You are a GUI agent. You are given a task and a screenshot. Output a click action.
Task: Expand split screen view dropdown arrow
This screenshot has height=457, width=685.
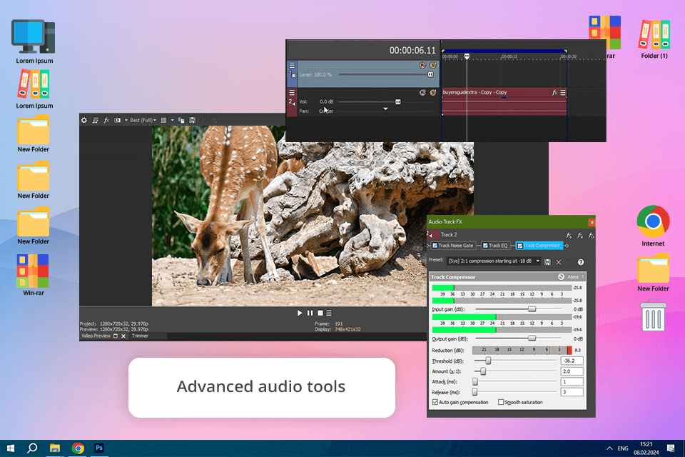126,120
